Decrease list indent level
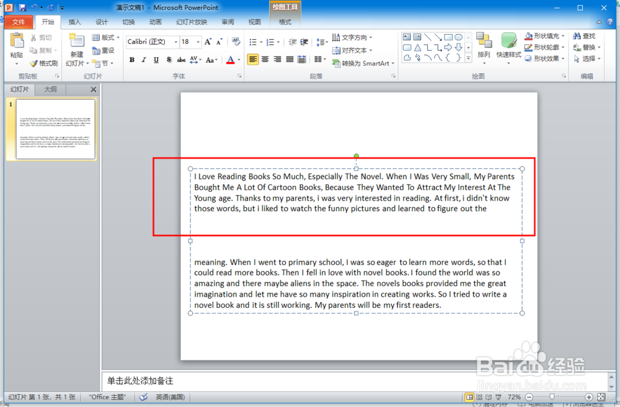 (x=293, y=42)
